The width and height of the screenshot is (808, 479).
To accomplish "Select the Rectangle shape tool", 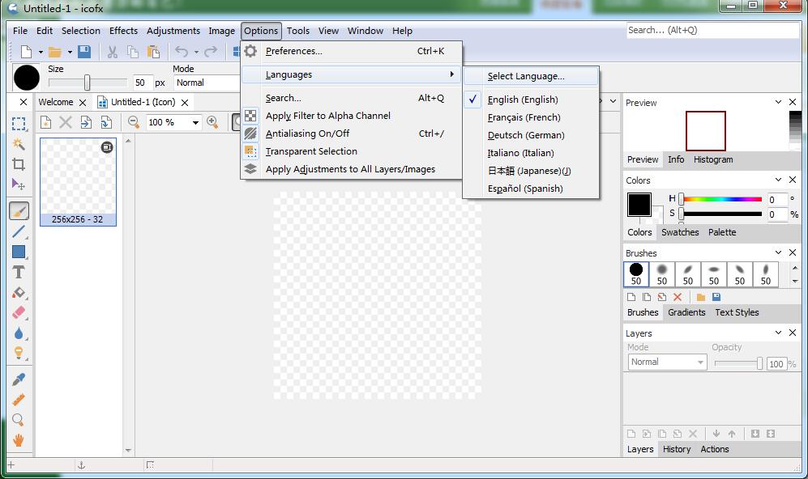I will (x=18, y=252).
